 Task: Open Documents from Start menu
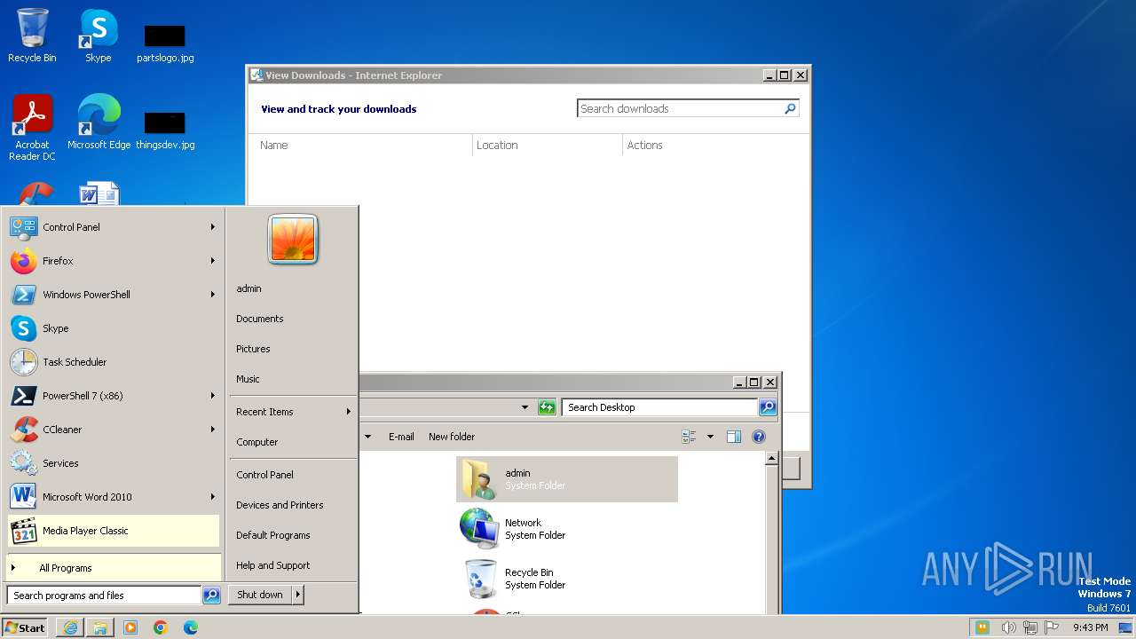tap(259, 319)
